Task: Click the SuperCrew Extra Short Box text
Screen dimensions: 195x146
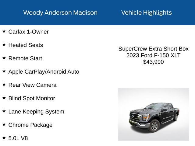Action: (x=154, y=49)
